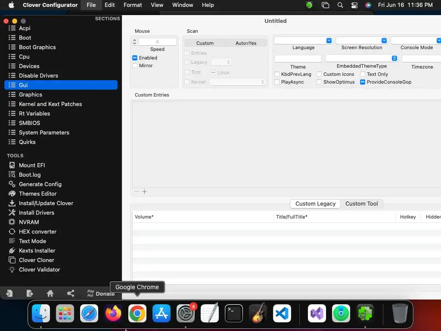Toggle the ProvideConsoleGop checkbox
The width and height of the screenshot is (441, 331).
point(363,82)
